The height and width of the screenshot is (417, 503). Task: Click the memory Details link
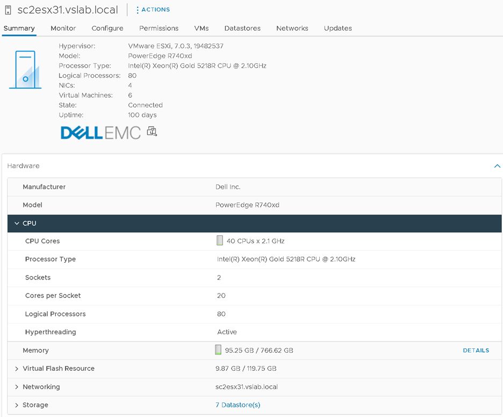coord(476,350)
